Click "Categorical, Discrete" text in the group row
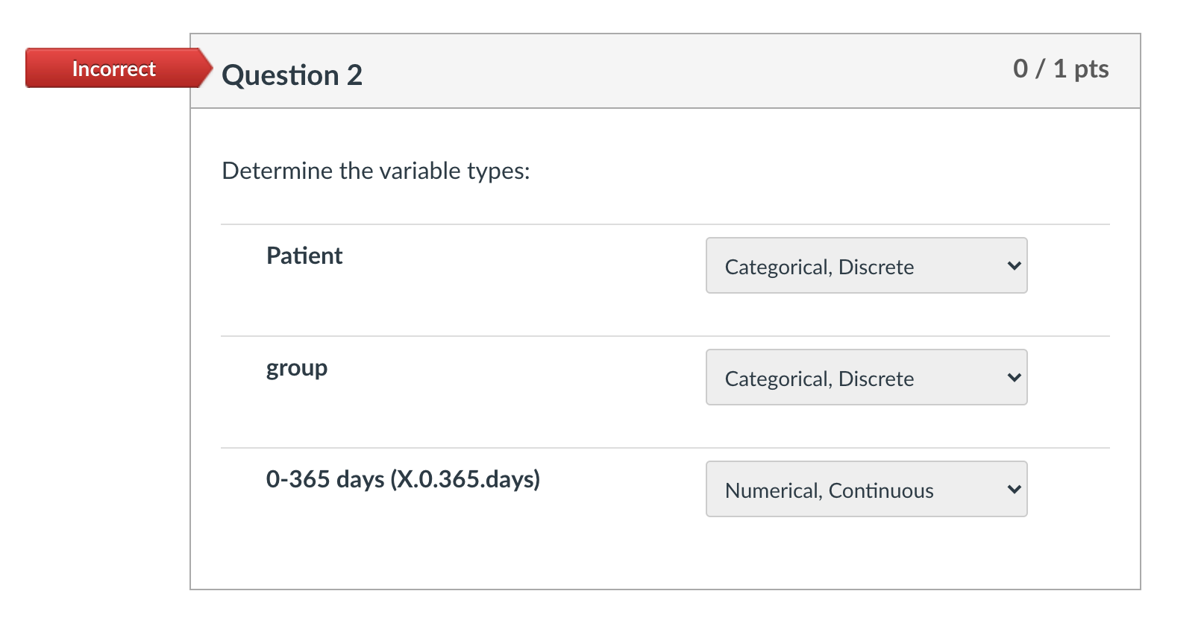The width and height of the screenshot is (1204, 629). 819,379
